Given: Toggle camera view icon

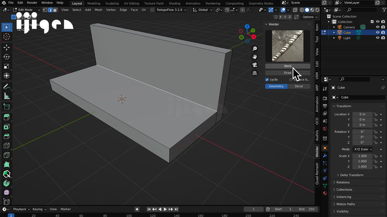Looking at the screenshot, I should [x=255, y=65].
